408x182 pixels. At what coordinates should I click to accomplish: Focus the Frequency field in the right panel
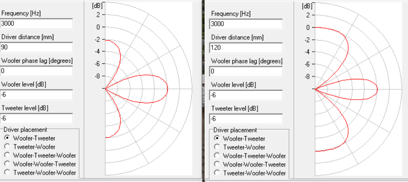click(x=246, y=24)
